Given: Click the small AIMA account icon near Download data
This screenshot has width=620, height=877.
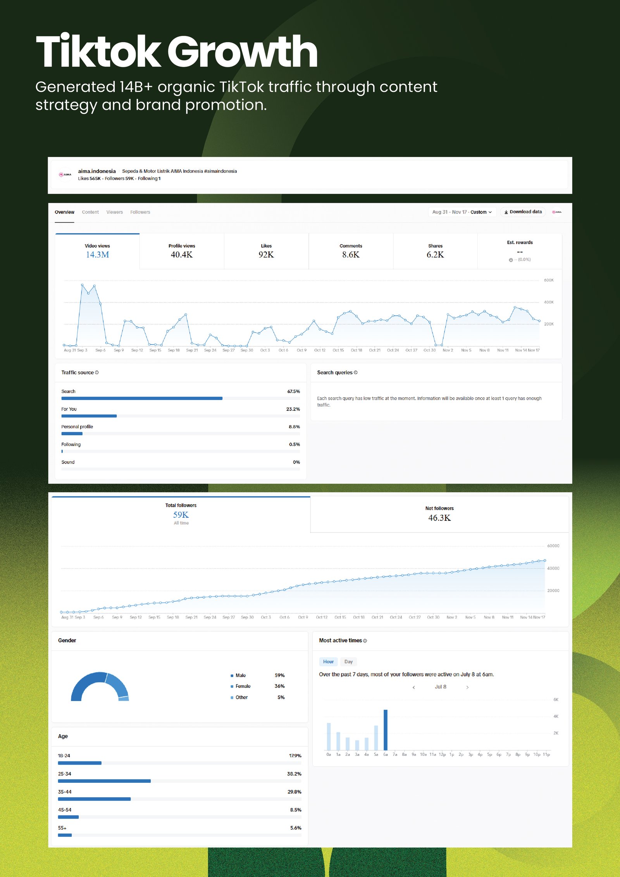Looking at the screenshot, I should (557, 212).
